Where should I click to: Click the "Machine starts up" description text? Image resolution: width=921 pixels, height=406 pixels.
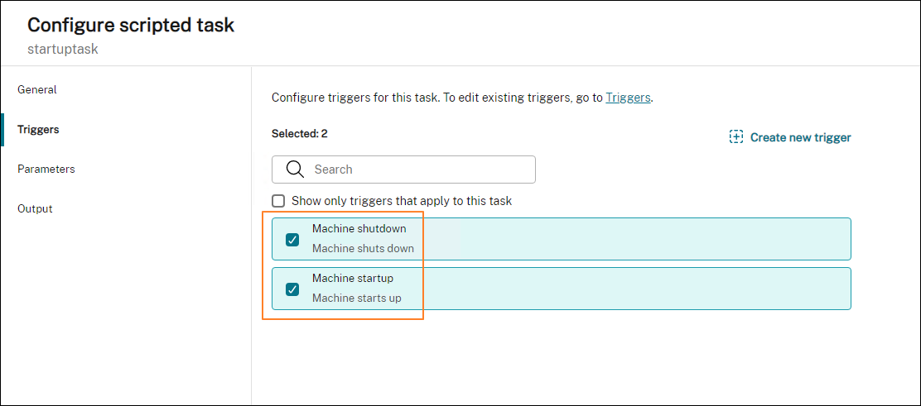[356, 298]
